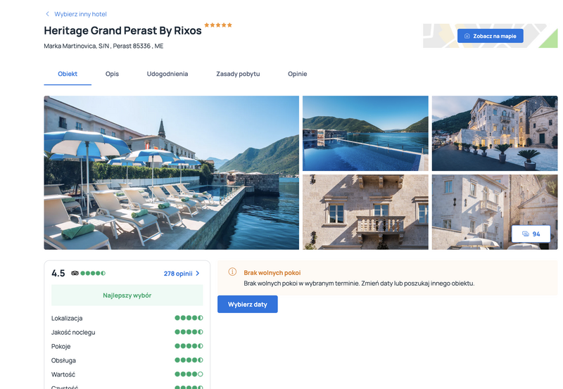Open the main poolside sunbeds photo
The width and height of the screenshot is (563, 389).
(171, 172)
